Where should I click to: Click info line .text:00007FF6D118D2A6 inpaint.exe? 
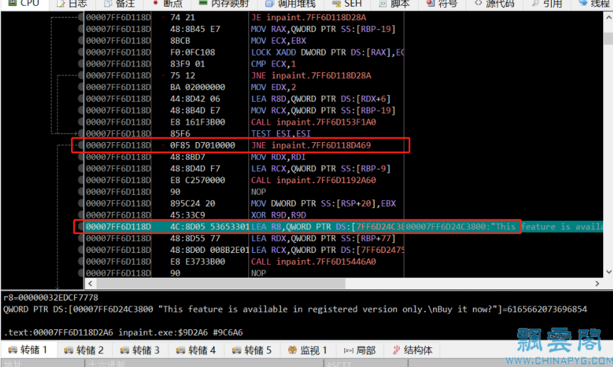123,332
